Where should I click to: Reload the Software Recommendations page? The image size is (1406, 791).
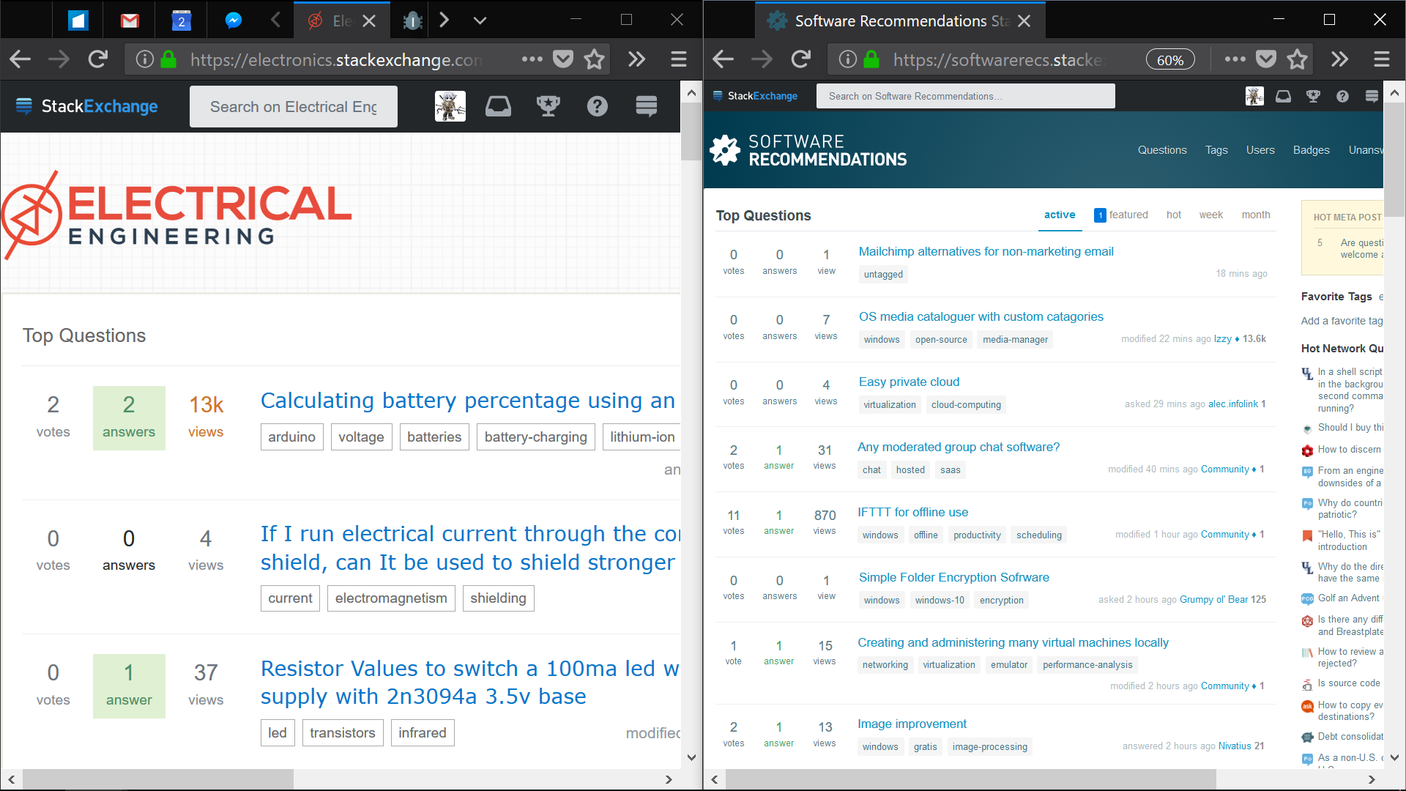801,59
